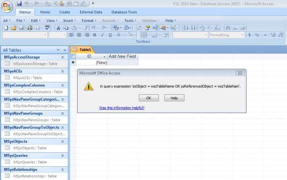
Task: Click the Save icon in Quick Access toolbar
Action: tap(19, 4)
